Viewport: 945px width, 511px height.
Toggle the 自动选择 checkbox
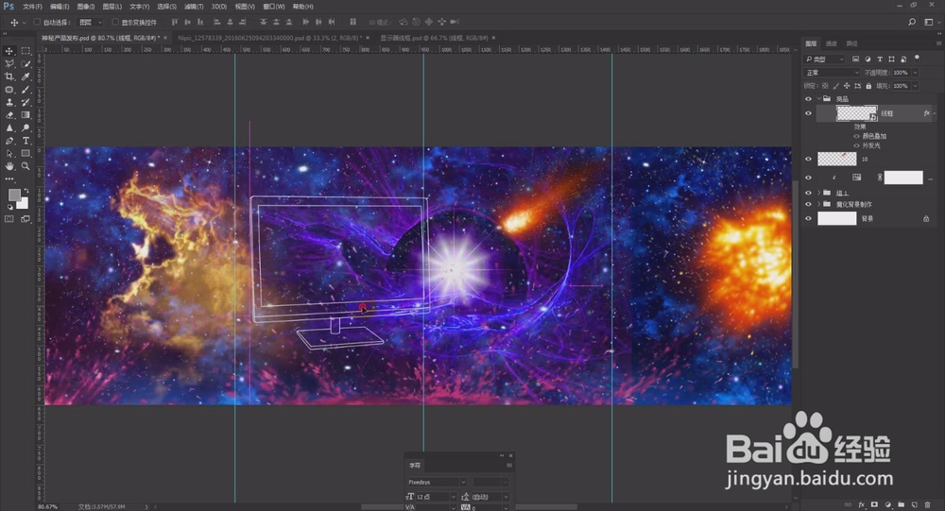coord(38,23)
